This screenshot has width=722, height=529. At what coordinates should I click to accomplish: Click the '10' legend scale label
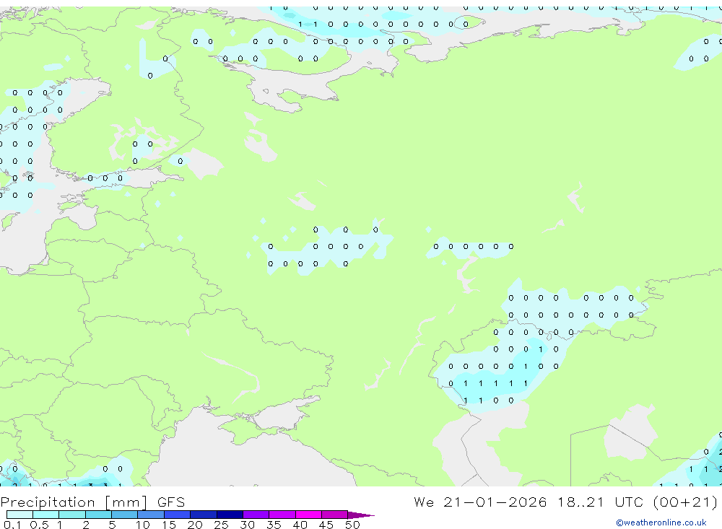click(143, 525)
